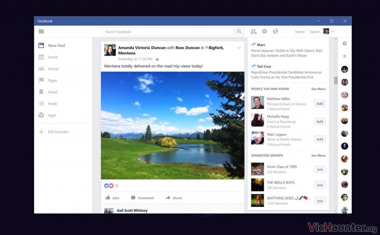Open Fermi Class of 1995 thumbnail
This screenshot has height=235, width=380.
258,169
